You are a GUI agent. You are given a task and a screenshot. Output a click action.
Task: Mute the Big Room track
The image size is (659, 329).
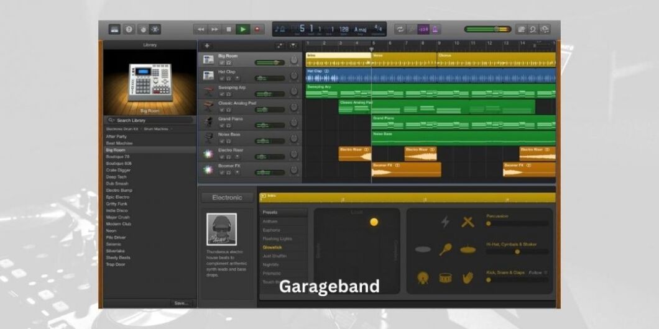pyautogui.click(x=222, y=63)
